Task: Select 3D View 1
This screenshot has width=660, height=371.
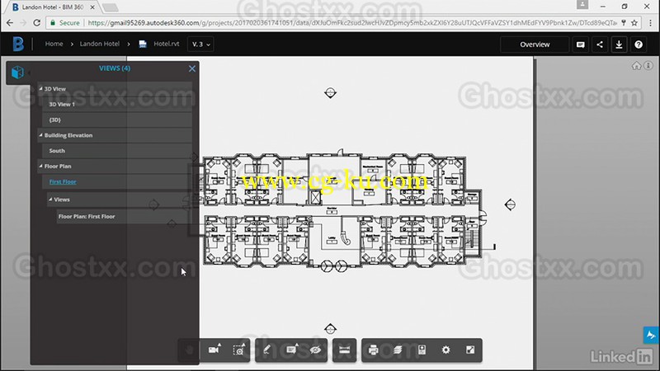Action: [x=117, y=105]
